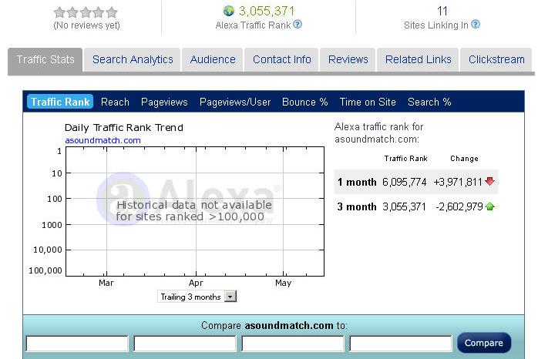
Task: Click the first compare site input field
Action: [x=77, y=344]
